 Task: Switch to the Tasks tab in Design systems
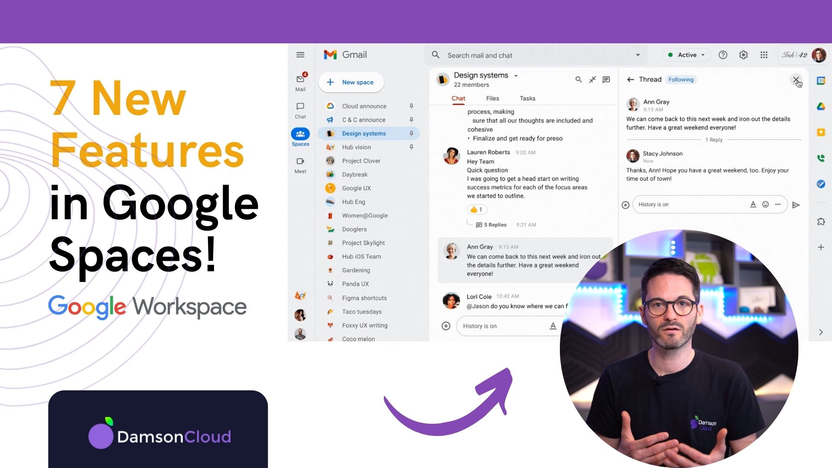click(x=527, y=97)
